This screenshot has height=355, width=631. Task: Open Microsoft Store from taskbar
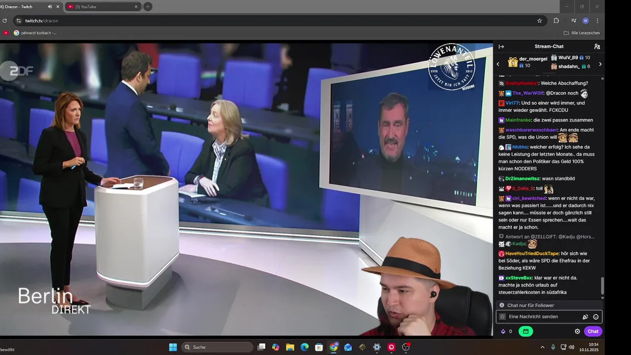pyautogui.click(x=319, y=347)
